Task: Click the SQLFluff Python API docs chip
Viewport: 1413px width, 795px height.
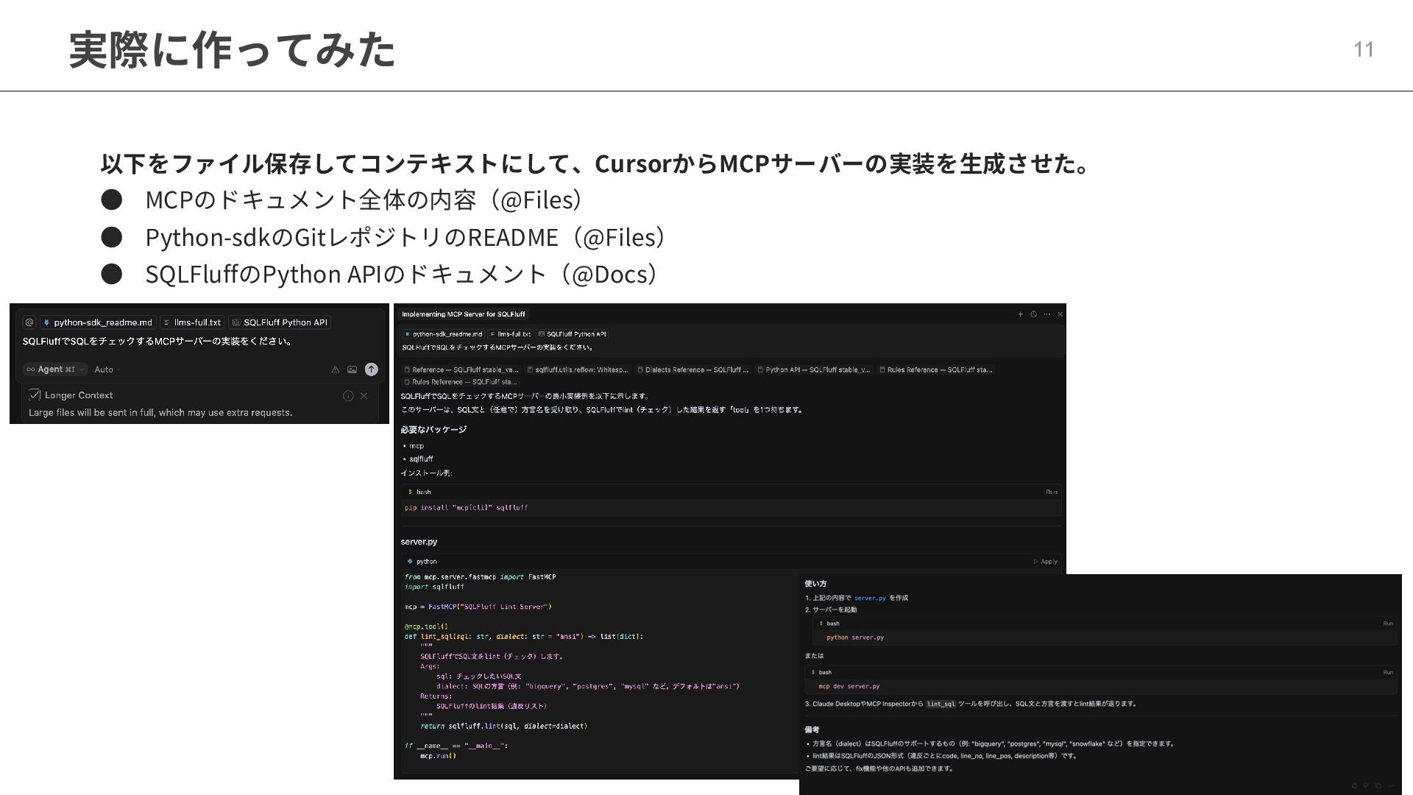Action: click(x=280, y=322)
